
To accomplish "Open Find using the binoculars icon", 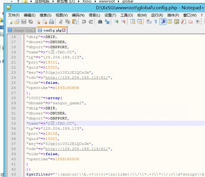I will coord(100,22).
